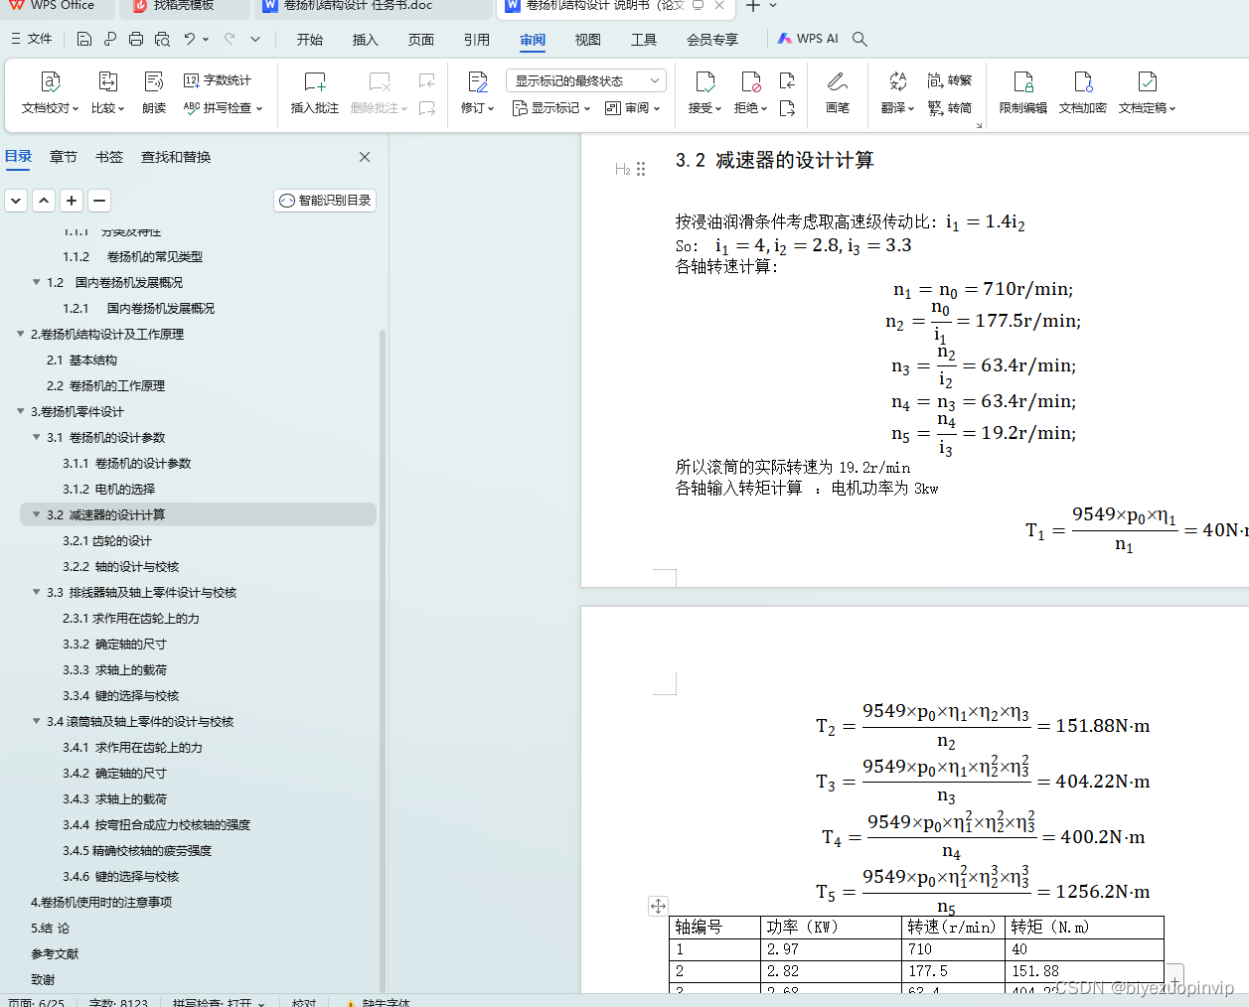The height and width of the screenshot is (1007, 1249).
Task: Switch to the 章节 panel tab
Action: [64, 157]
